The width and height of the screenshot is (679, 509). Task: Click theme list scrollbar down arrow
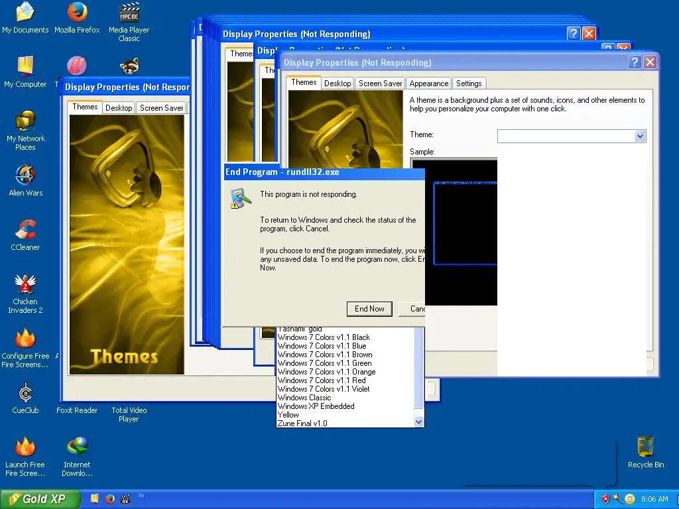click(x=419, y=422)
